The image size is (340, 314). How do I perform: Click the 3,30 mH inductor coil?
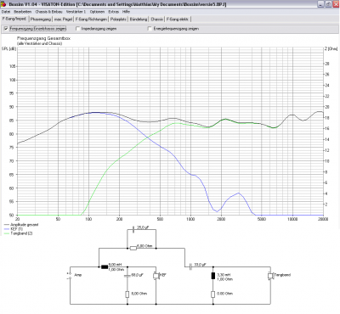pos(213,276)
